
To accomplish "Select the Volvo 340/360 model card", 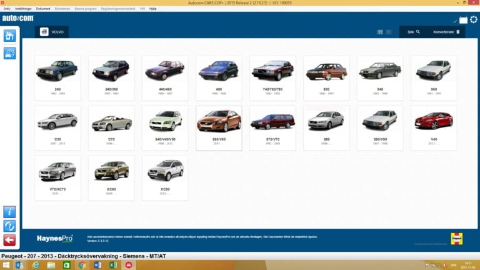I will [111, 78].
